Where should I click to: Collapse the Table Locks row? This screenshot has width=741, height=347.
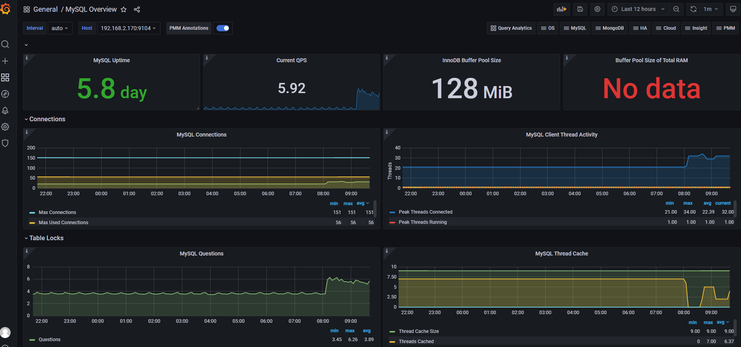[x=44, y=238]
